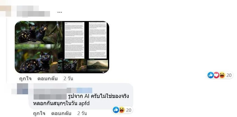Open the first commenter's blurred profile avatar
This screenshot has width=237, height=117.
6,11
